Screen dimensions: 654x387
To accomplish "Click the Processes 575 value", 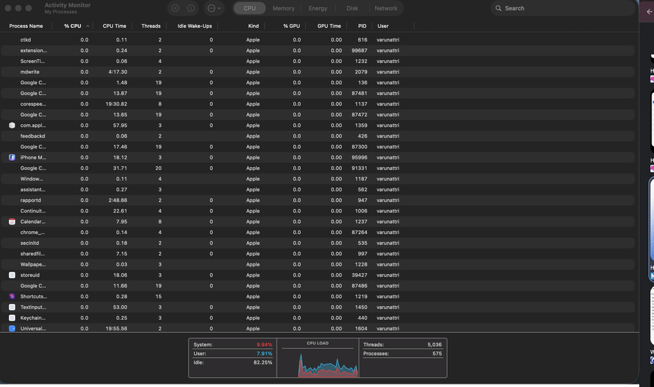I will click(x=437, y=354).
